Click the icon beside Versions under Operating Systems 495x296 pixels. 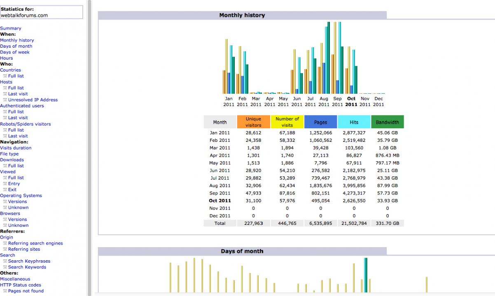point(5,201)
